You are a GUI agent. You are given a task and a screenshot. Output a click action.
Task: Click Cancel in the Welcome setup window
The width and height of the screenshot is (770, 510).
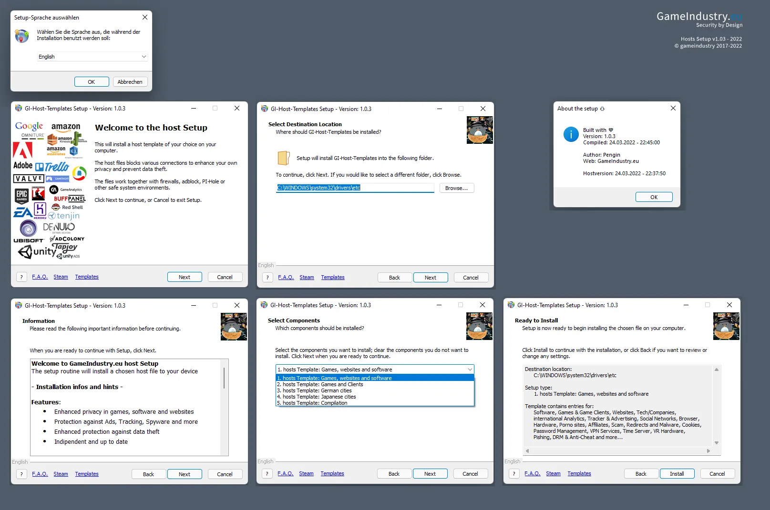click(x=225, y=277)
